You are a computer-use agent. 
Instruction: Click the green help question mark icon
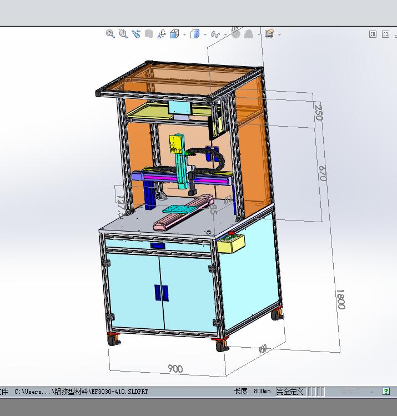coord(386,391)
